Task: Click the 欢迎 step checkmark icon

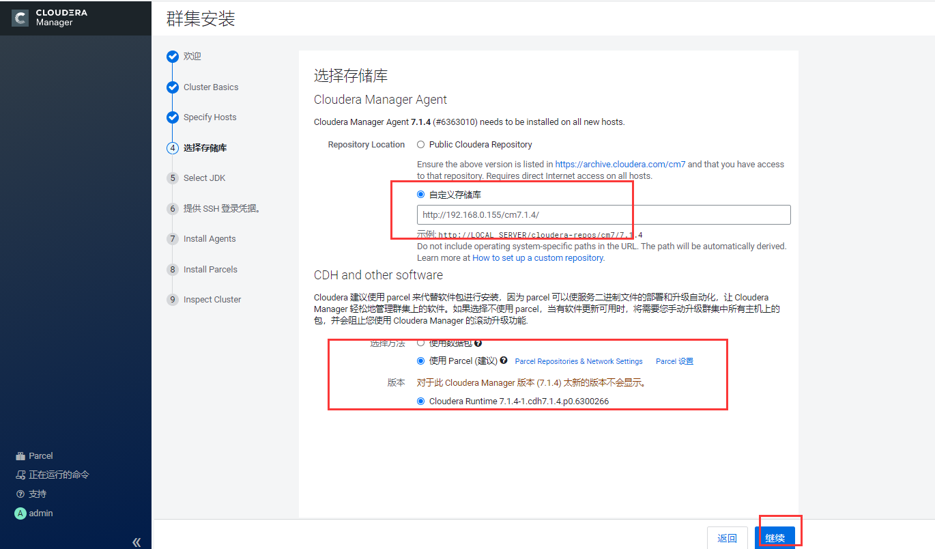Action: [173, 57]
